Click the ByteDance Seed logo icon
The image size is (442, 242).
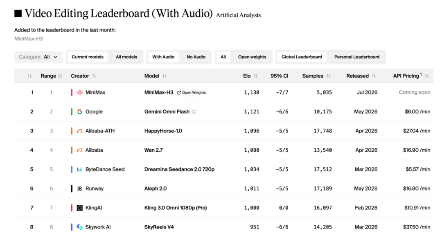[x=80, y=169]
